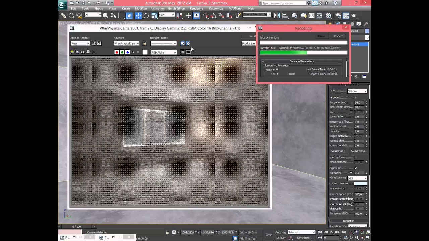Open the Viewport VRayPhysicalCam dropdown
The height and width of the screenshot is (241, 429).
126,43
